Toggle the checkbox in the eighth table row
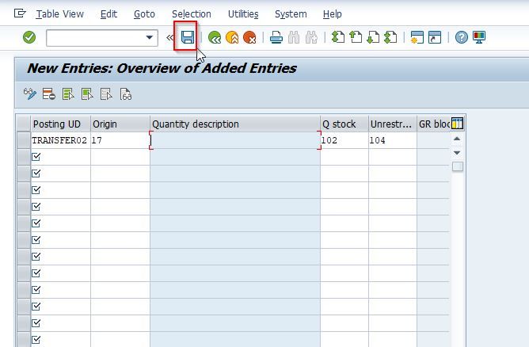 pos(36,257)
